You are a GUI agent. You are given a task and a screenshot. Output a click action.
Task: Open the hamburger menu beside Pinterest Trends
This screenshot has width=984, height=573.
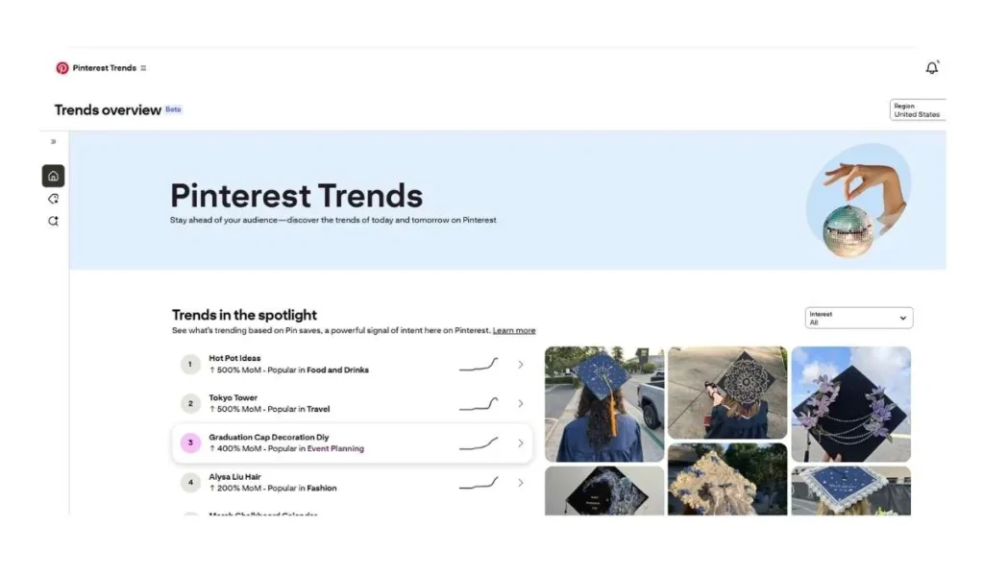143,68
